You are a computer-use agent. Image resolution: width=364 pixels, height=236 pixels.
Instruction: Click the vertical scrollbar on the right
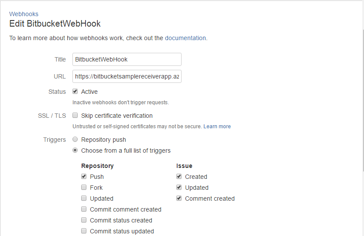tap(363, 100)
